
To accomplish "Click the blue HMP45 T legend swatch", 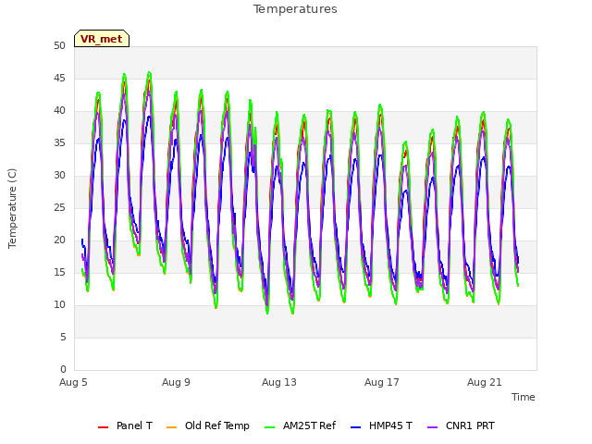I will pos(355,427).
